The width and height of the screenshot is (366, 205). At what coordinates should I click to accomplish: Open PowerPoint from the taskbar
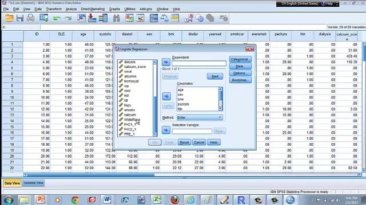pos(41,200)
